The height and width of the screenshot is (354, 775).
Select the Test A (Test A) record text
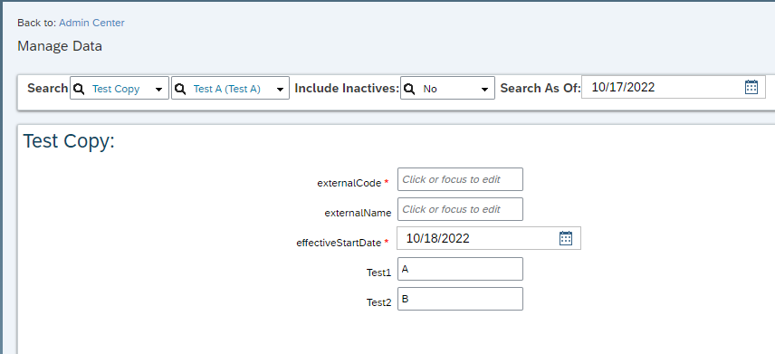(x=227, y=89)
